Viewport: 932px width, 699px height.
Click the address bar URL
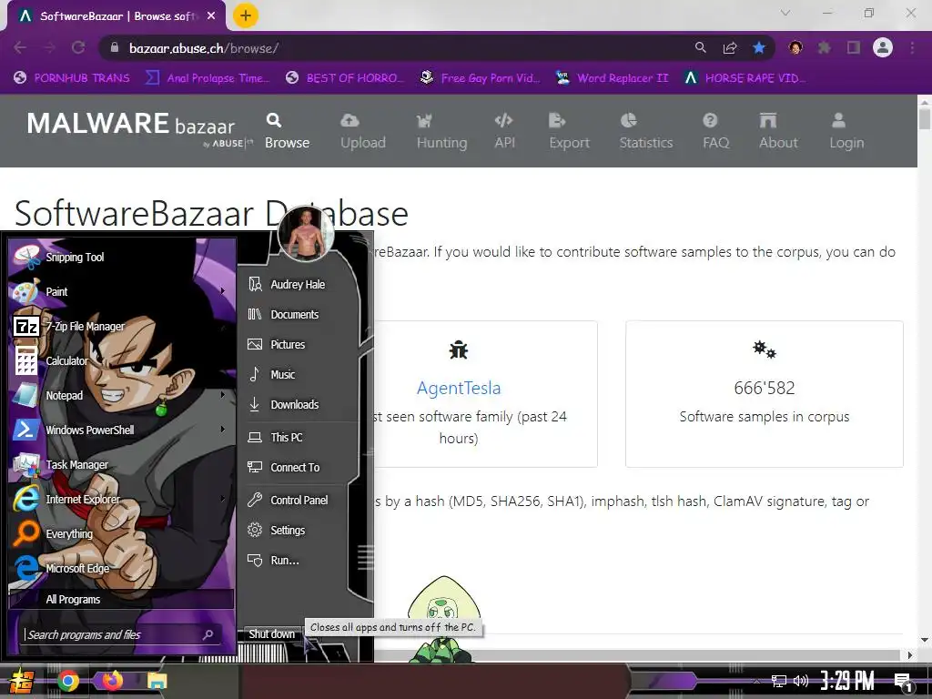pos(204,48)
